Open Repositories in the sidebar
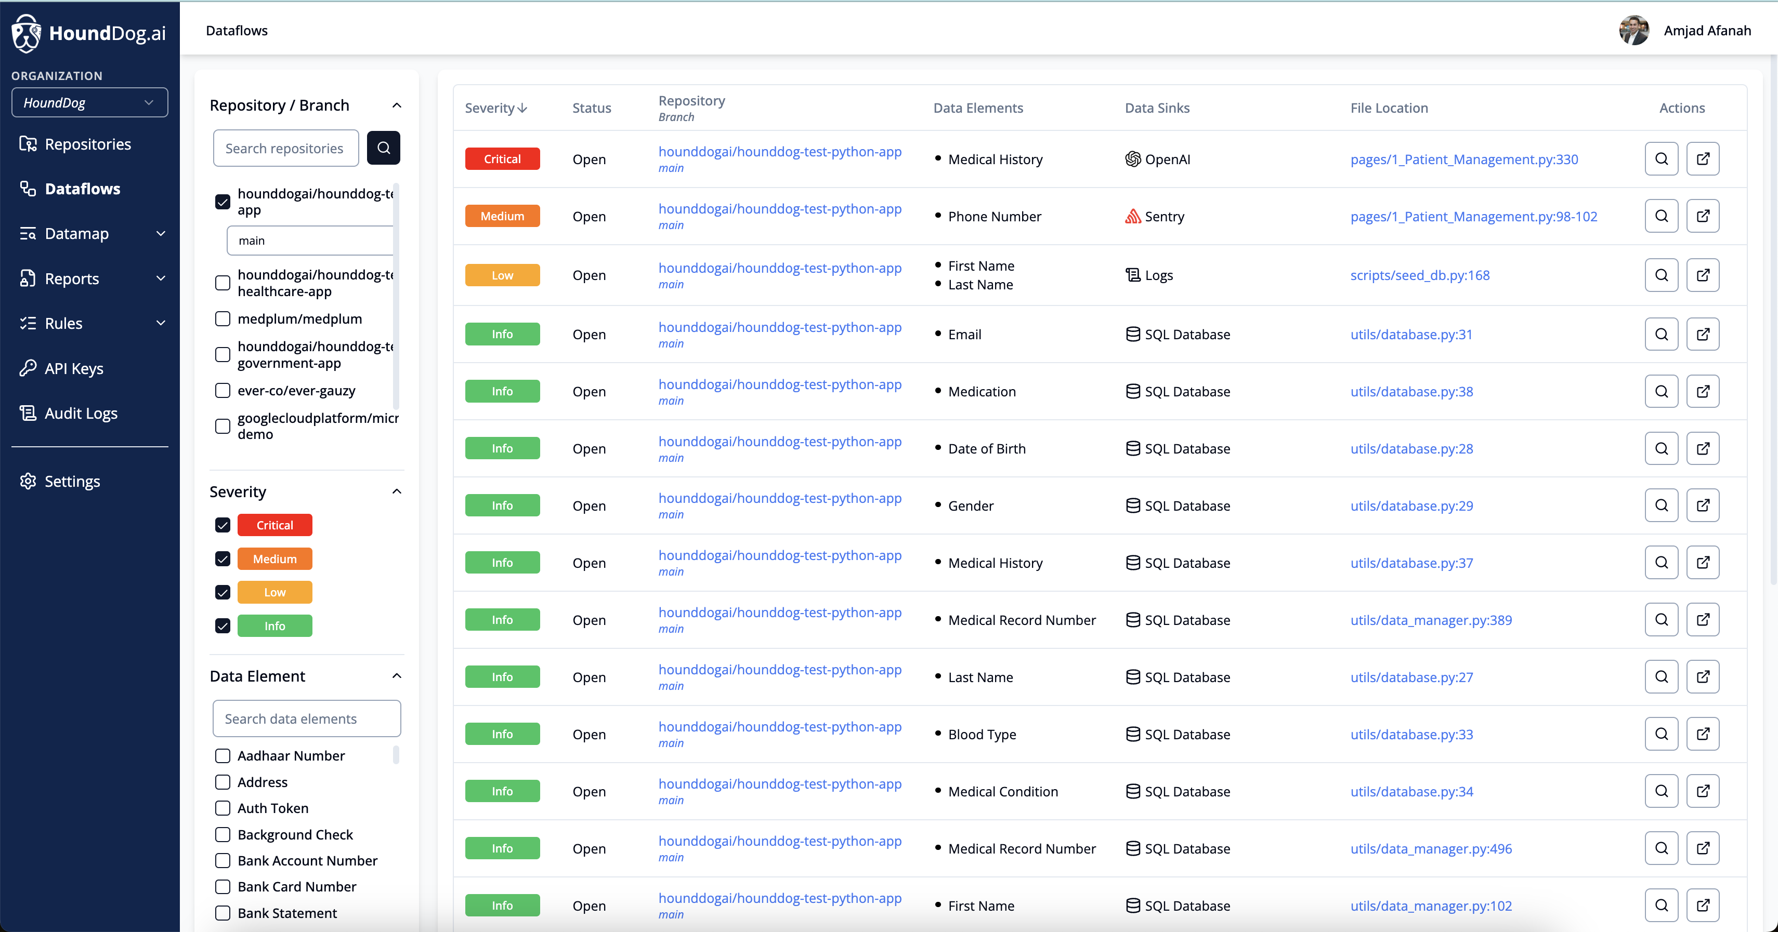The image size is (1778, 932). [x=87, y=144]
